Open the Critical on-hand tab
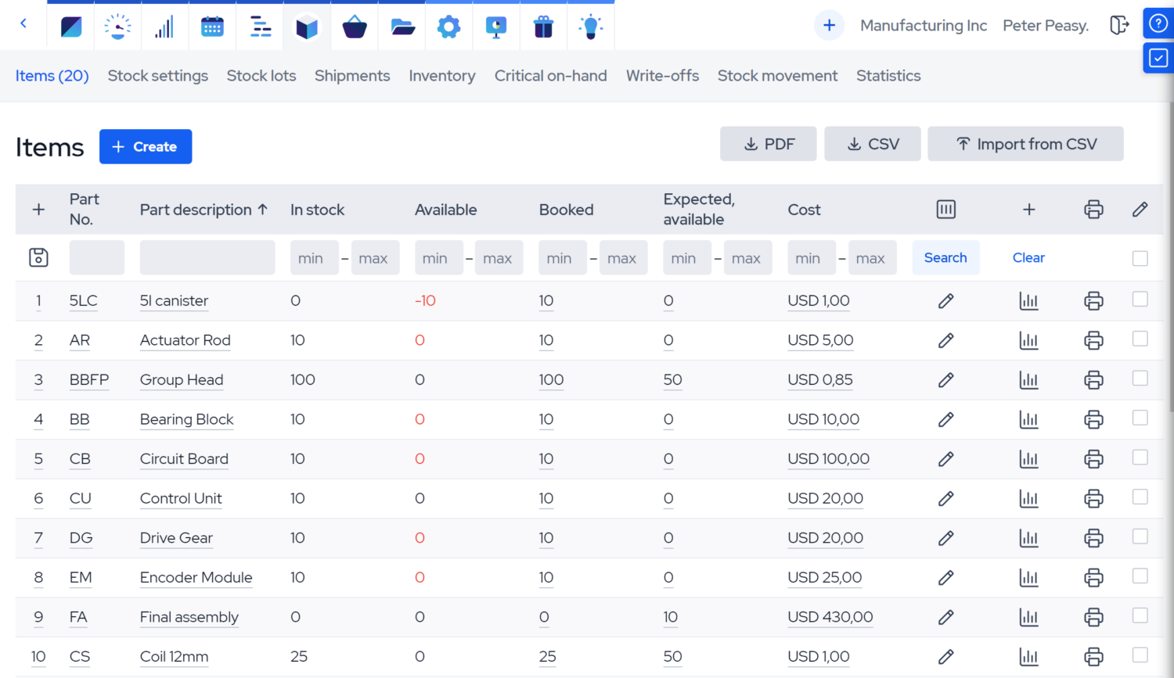This screenshot has height=678, width=1174. pyautogui.click(x=550, y=75)
